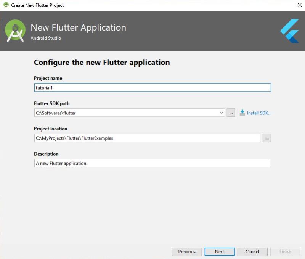Screen dimensions: 305x259
Task: Focus the Project name field containing tutorial1
Action: pos(152,88)
